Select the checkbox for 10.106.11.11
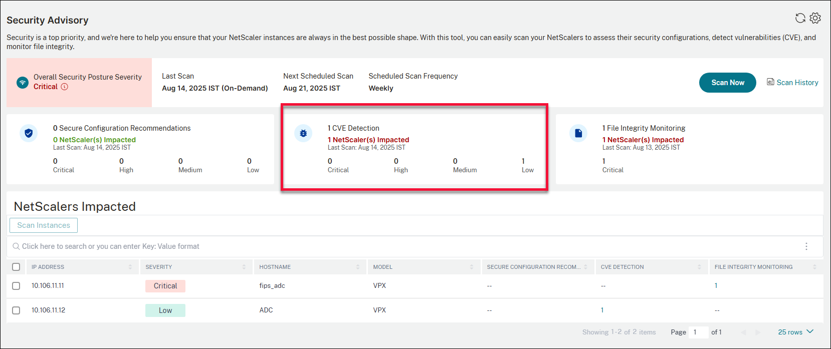The image size is (831, 349). [x=16, y=286]
